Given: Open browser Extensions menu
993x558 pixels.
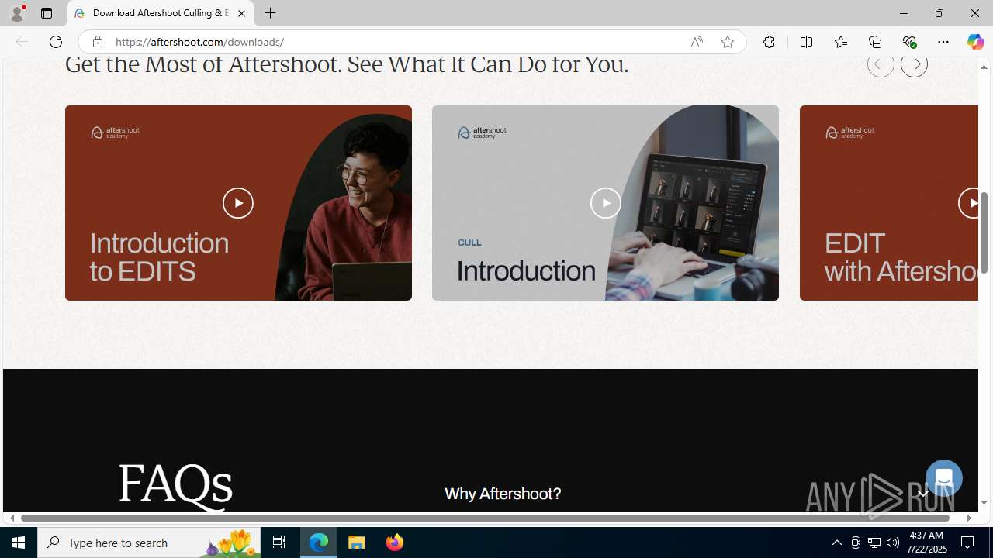Looking at the screenshot, I should click(x=769, y=42).
